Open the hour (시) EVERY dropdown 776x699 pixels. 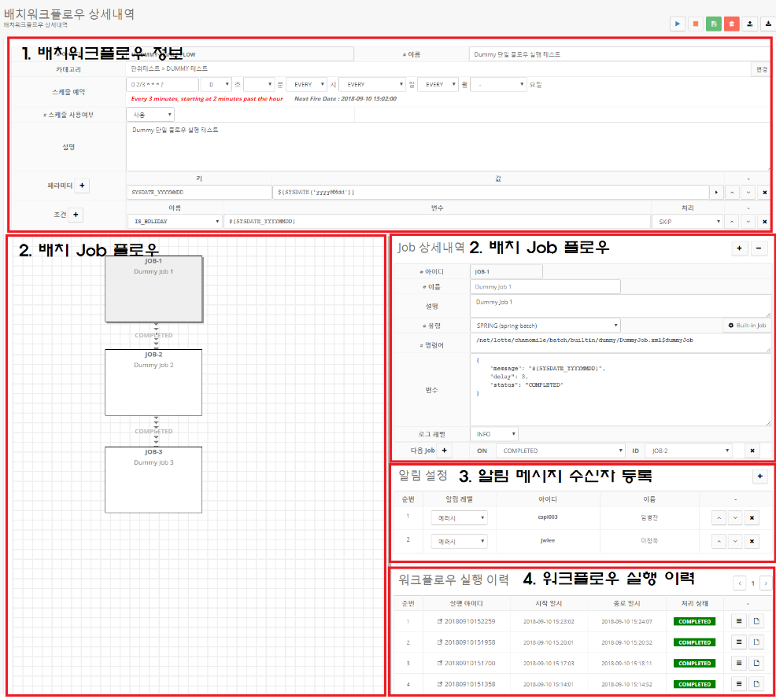tap(308, 85)
